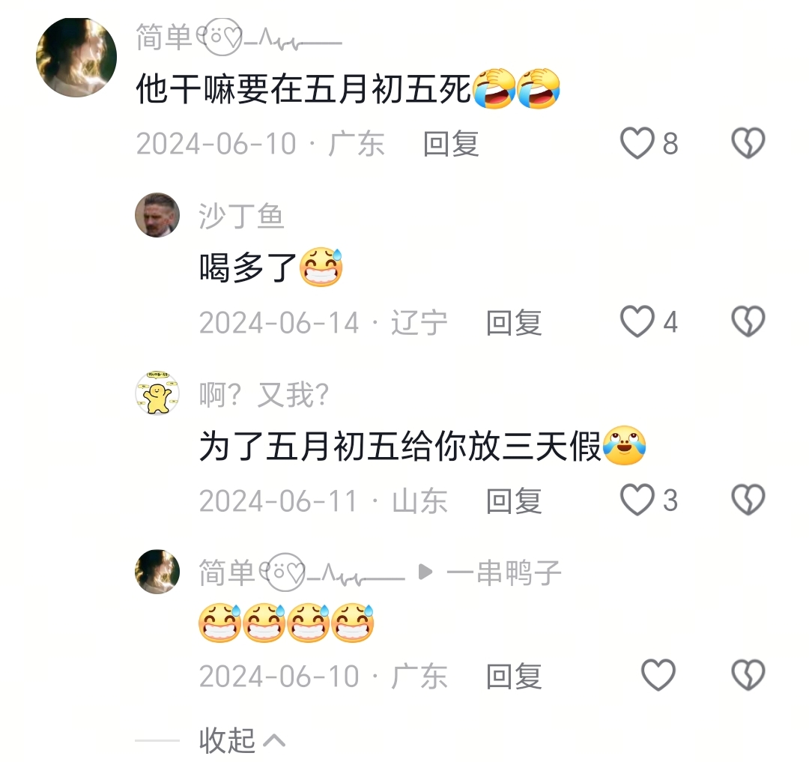Open the top commenter's large avatar
This screenshot has height=762, width=809.
coord(76,57)
